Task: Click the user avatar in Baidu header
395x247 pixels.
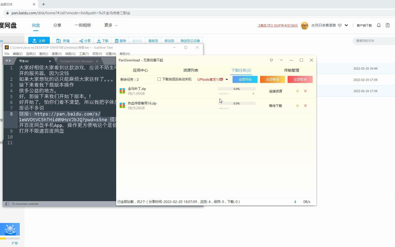Action: click(305, 26)
